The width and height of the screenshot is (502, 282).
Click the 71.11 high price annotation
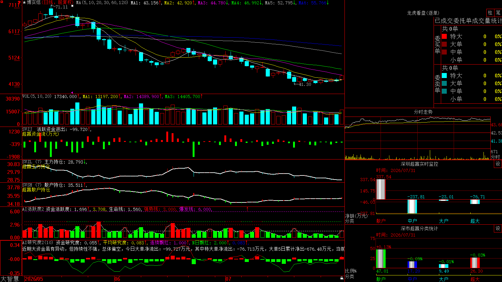coord(61,7)
